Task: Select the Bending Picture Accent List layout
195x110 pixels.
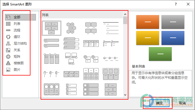Action: pos(71,59)
